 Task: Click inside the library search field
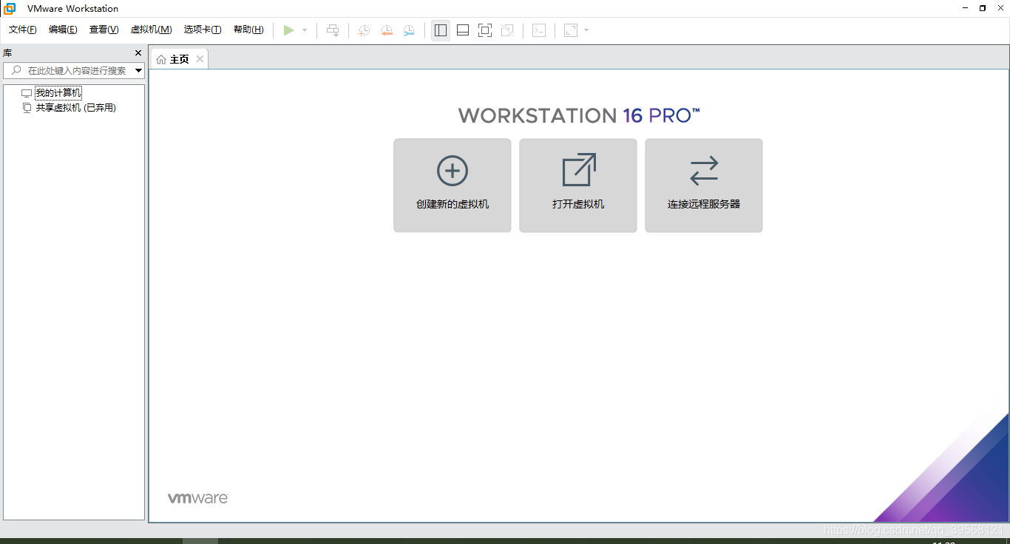[x=74, y=70]
